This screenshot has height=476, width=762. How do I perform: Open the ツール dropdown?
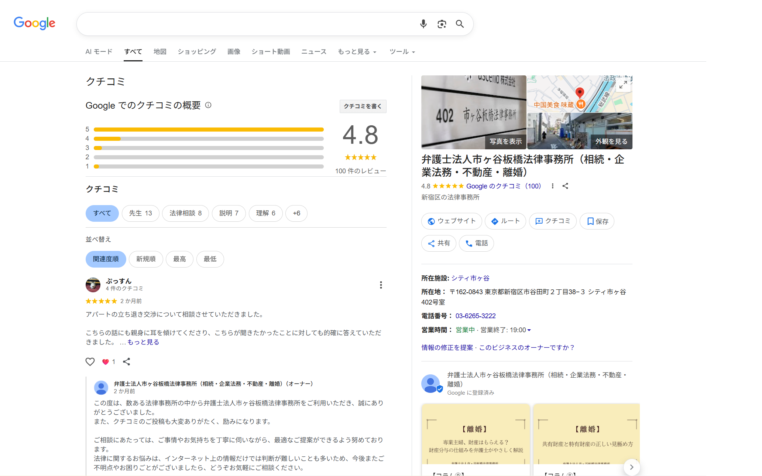tap(402, 52)
